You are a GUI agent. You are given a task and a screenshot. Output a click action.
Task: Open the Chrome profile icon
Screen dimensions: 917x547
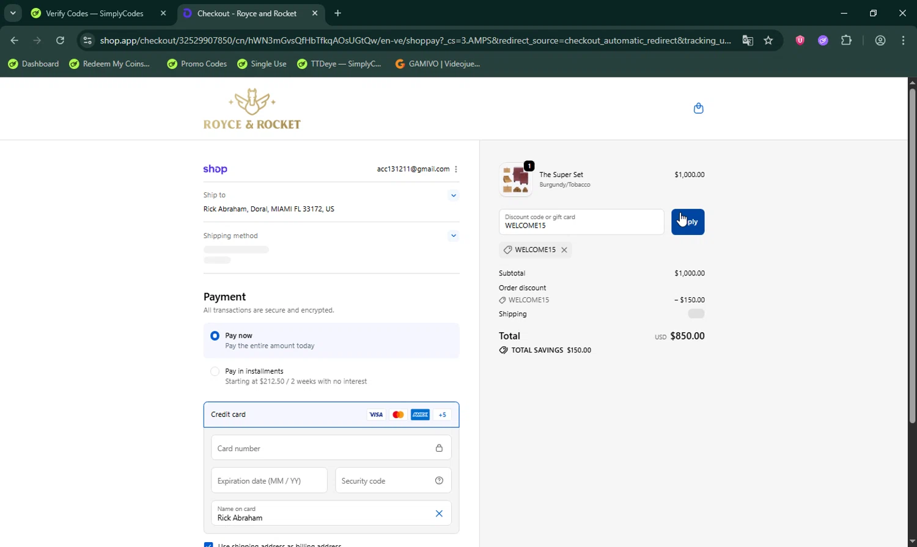[880, 40]
